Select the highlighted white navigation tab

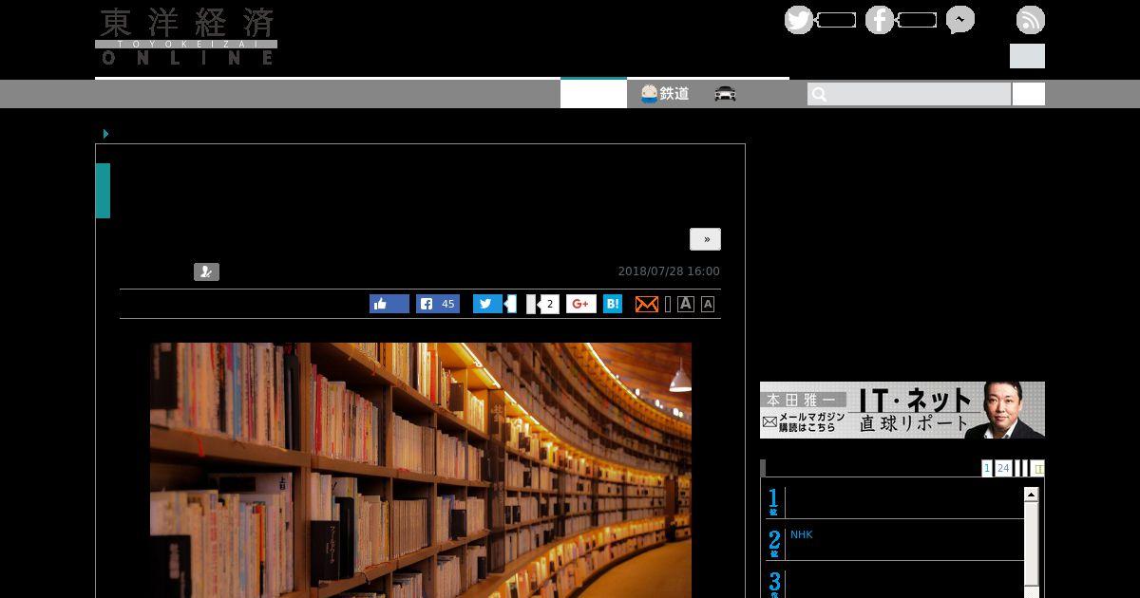(x=594, y=94)
